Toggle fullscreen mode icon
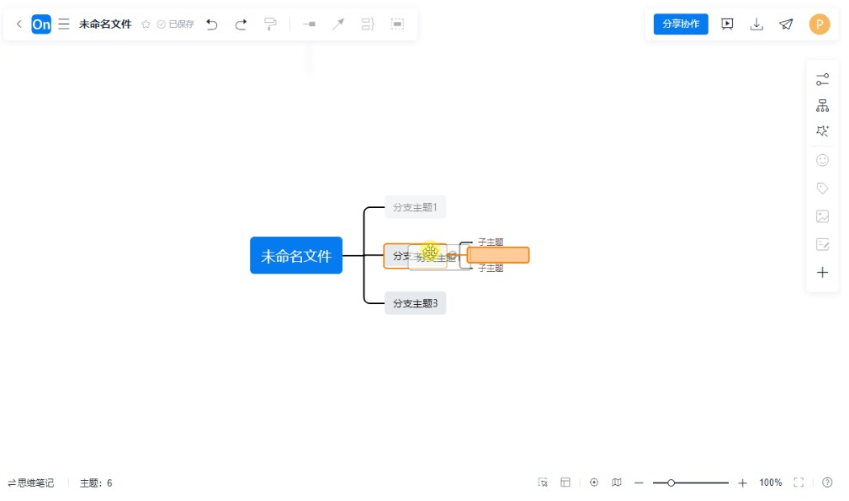 (799, 482)
